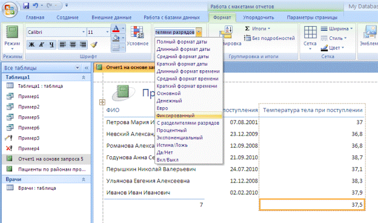Click Без подробностей button

click(270, 38)
